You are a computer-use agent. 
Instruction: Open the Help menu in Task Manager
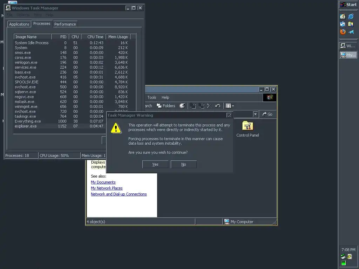coord(49,15)
